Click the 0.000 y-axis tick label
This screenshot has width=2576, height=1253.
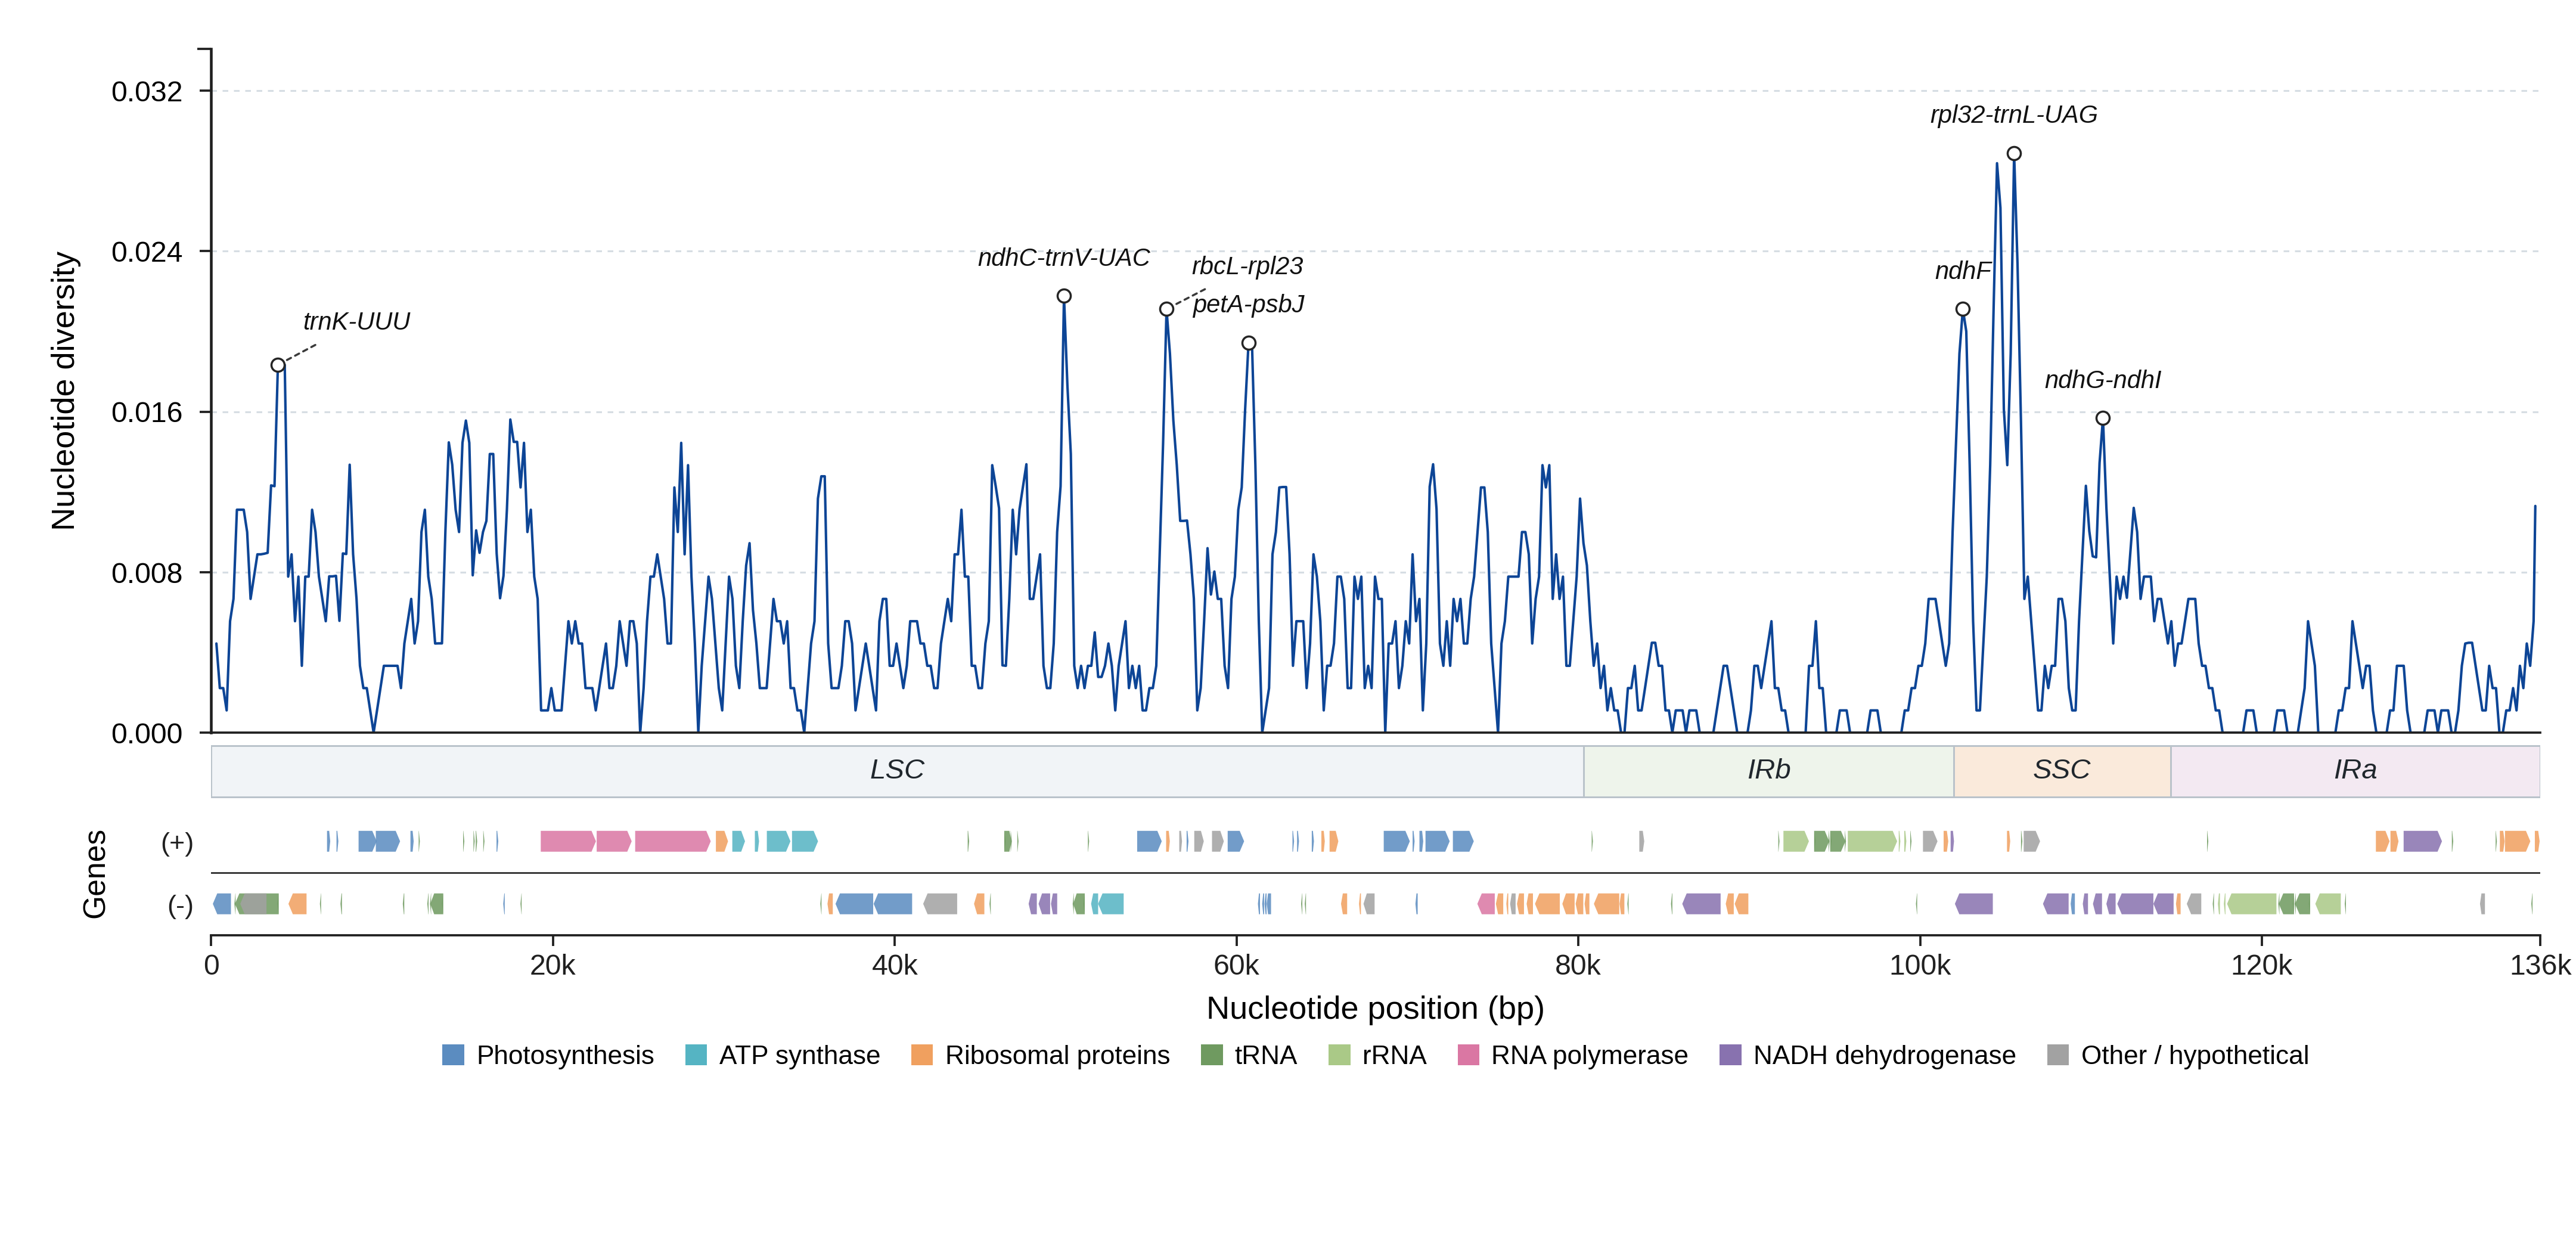[x=147, y=734]
